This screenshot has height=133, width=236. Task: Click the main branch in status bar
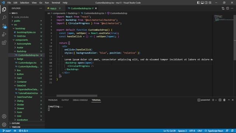pos(7,131)
